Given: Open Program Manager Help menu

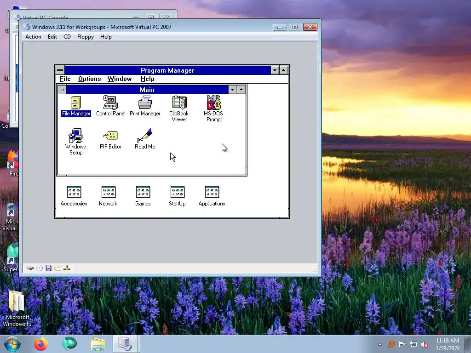Looking at the screenshot, I should [148, 79].
